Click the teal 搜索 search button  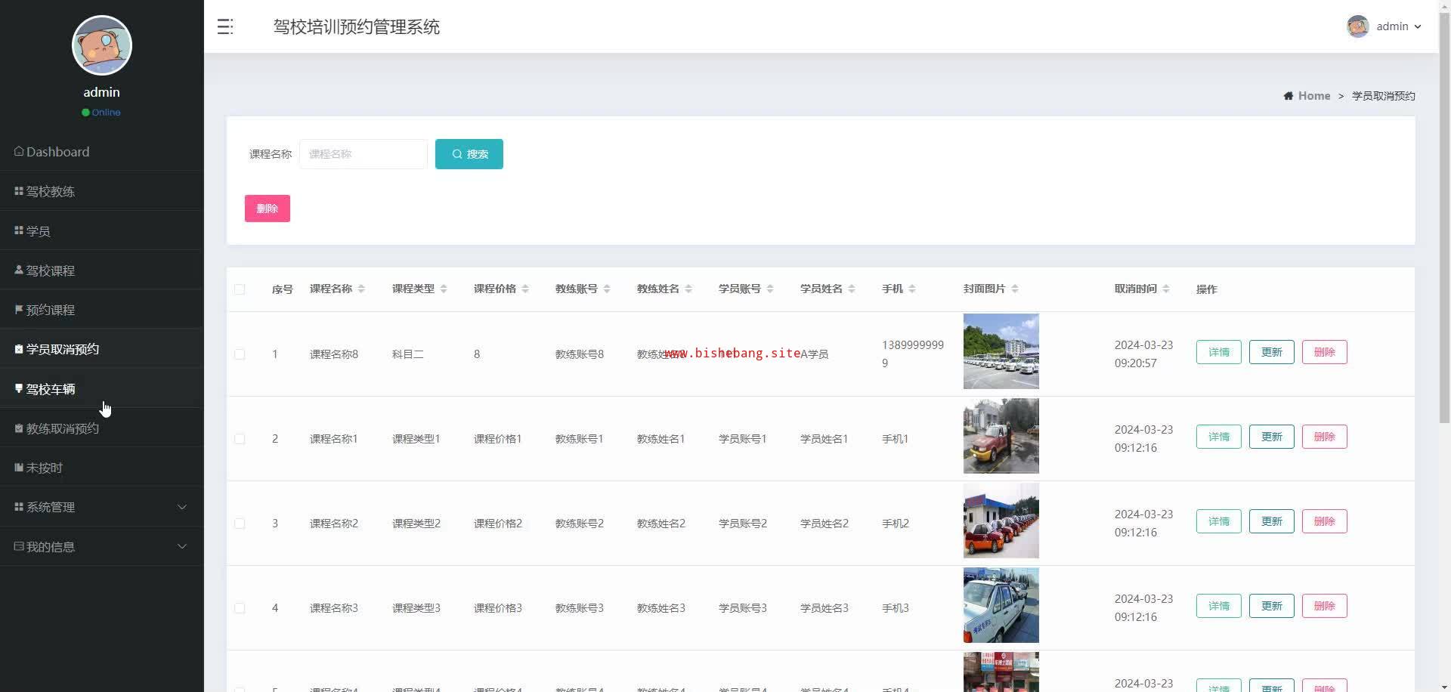469,154
